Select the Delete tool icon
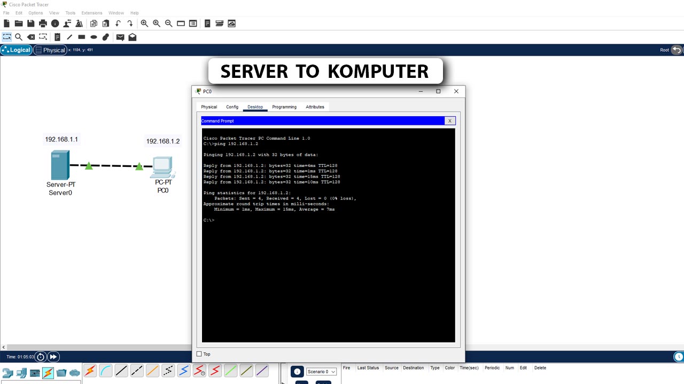This screenshot has width=684, height=384. coord(31,37)
